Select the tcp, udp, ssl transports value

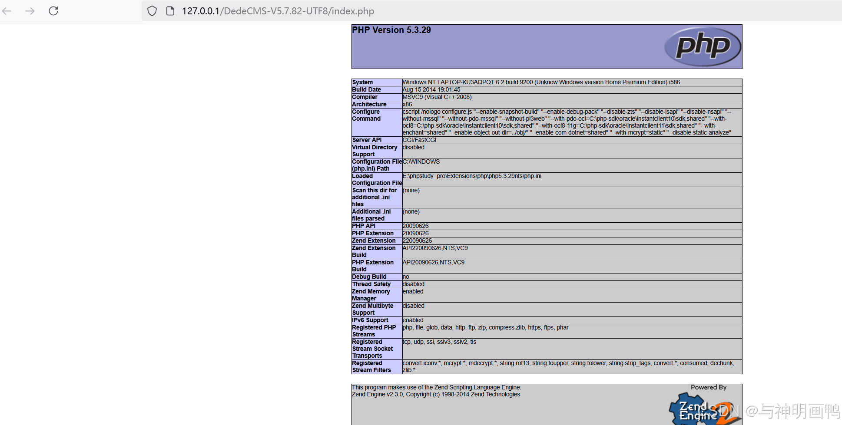pos(439,342)
